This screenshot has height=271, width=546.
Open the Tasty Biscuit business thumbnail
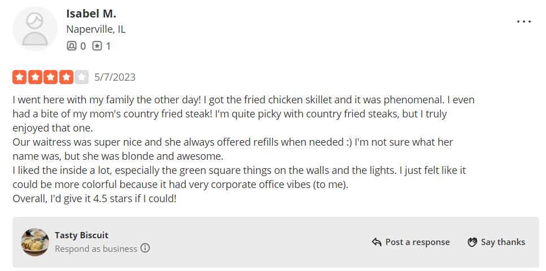point(35,242)
